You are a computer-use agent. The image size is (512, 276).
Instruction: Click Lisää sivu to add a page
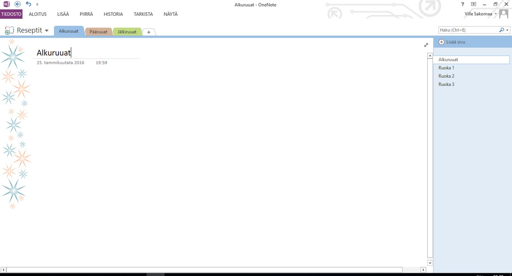click(452, 42)
